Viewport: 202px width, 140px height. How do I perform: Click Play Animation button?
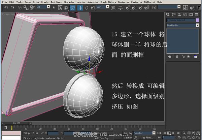coord(169,133)
